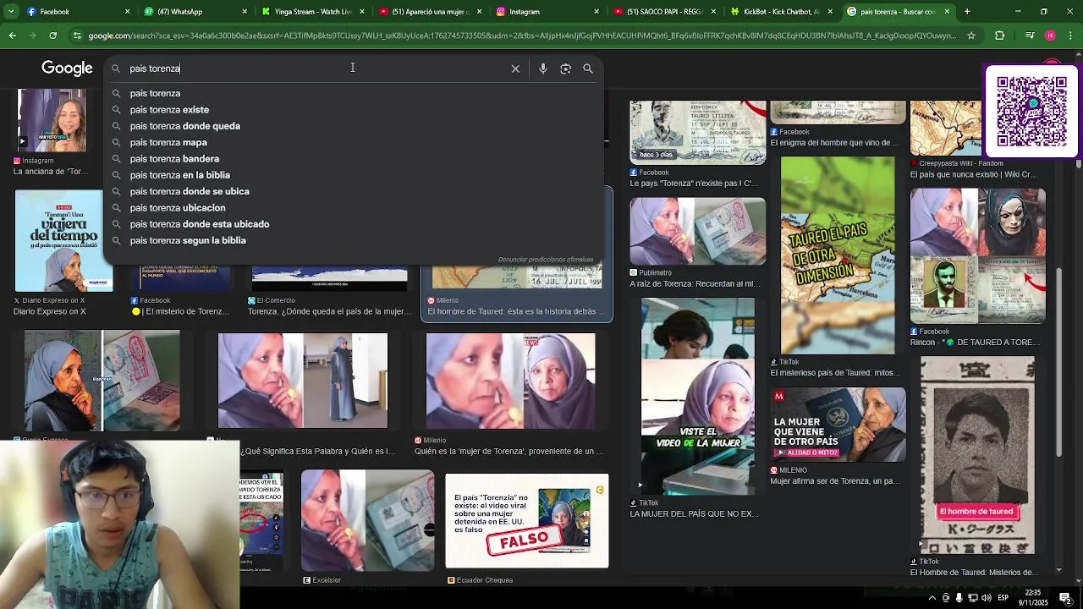Screen dimensions: 1083x609
Task: Select suggestion 'pais torenza mapa'
Action: pos(168,142)
